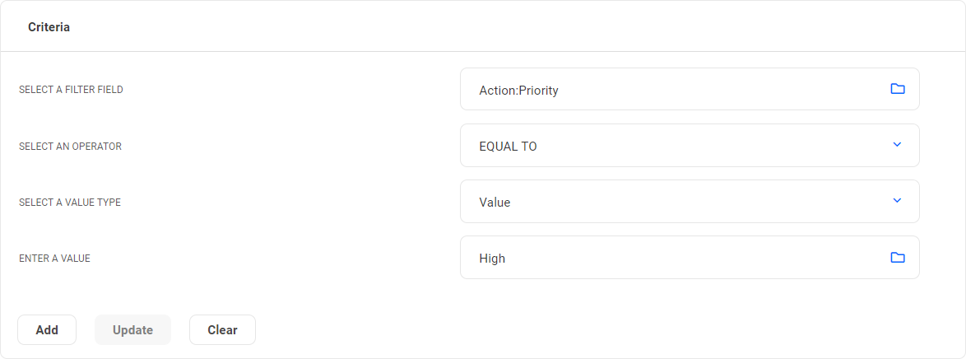Screen dimensions: 966x359
Task: Click the SELECT AN OPERATOR label
Action: click(70, 147)
